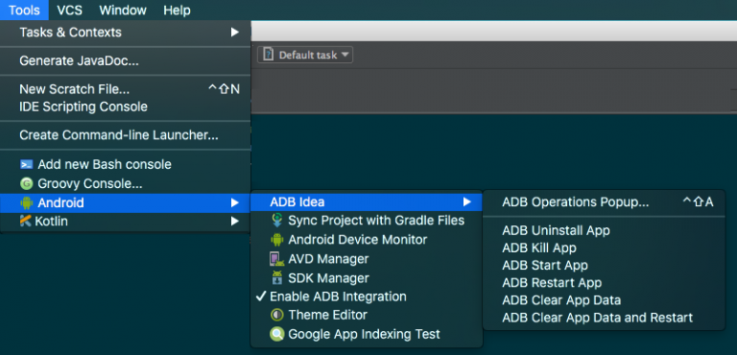The width and height of the screenshot is (737, 355).
Task: Open the VCS menu
Action: pyautogui.click(x=69, y=10)
